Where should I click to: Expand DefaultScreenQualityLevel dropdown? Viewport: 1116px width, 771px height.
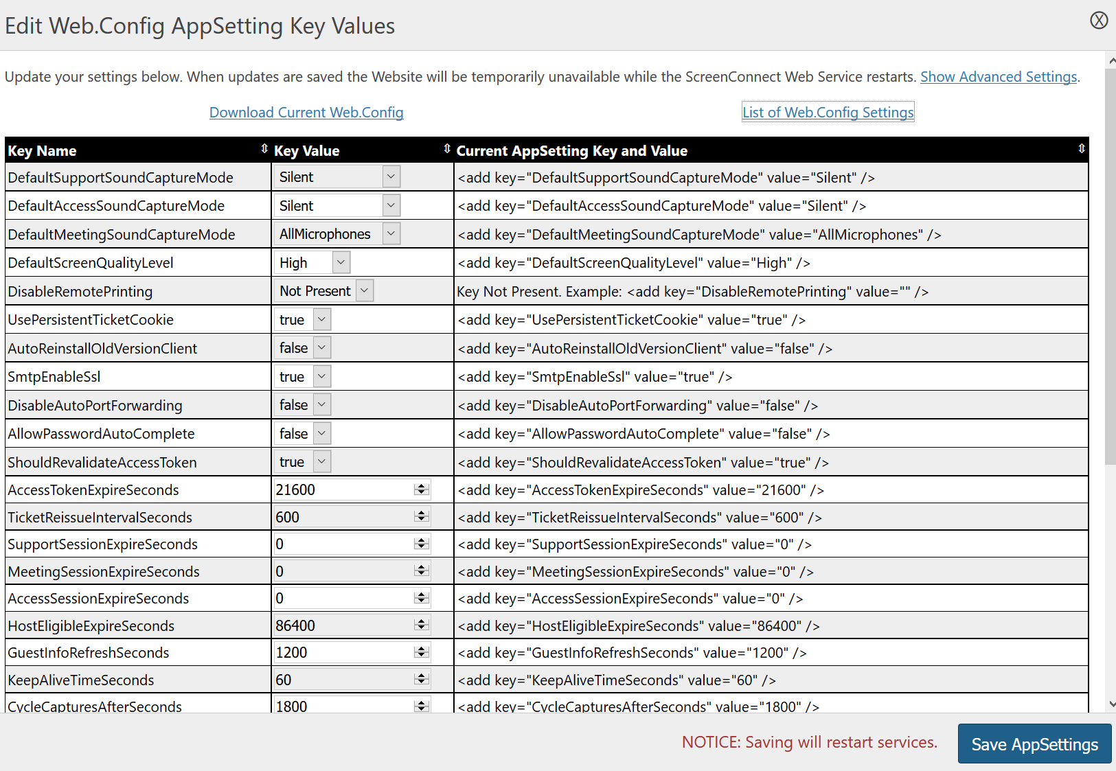[x=312, y=263]
